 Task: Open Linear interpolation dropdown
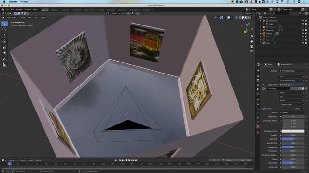(x=292, y=93)
